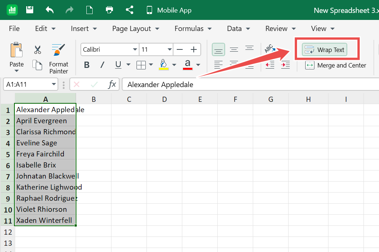Viewport: 379px width, 252px height.
Task: Open the Review menu
Action: [280, 28]
